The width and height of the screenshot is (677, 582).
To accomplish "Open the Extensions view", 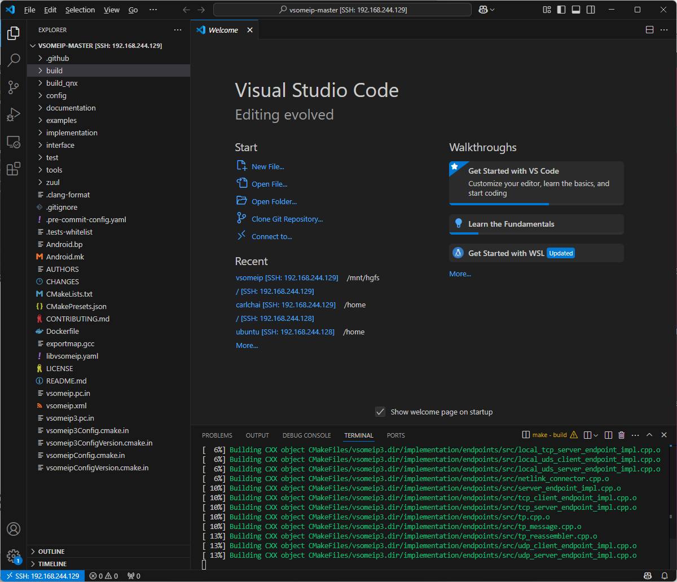I will point(14,169).
